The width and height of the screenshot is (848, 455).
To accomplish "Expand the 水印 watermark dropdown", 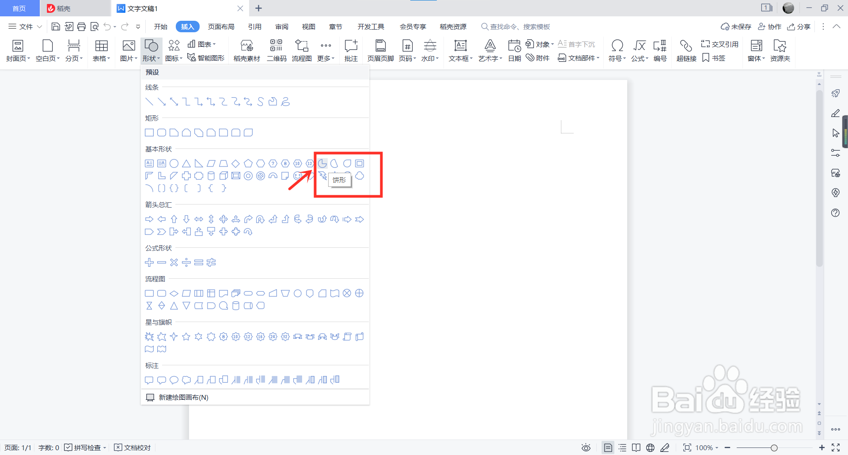I will click(430, 50).
